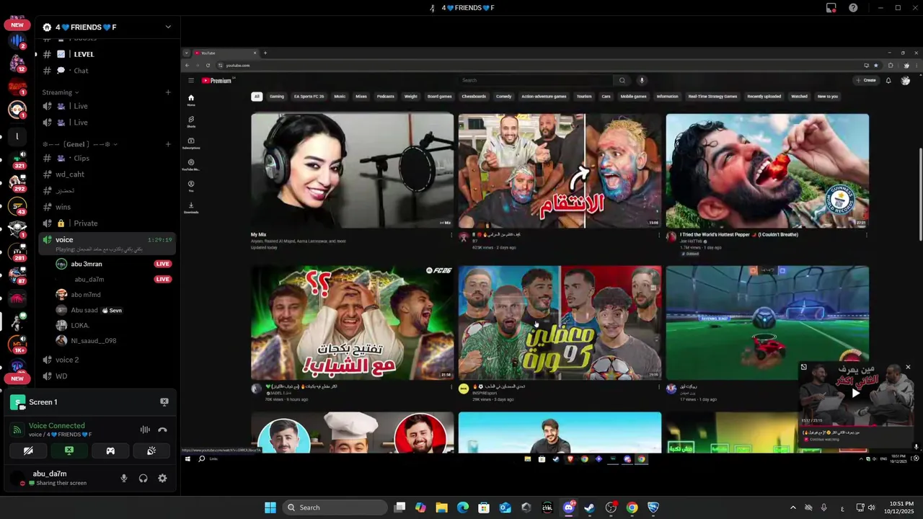
Task: Click YouTube search field in stream
Action: [536, 81]
